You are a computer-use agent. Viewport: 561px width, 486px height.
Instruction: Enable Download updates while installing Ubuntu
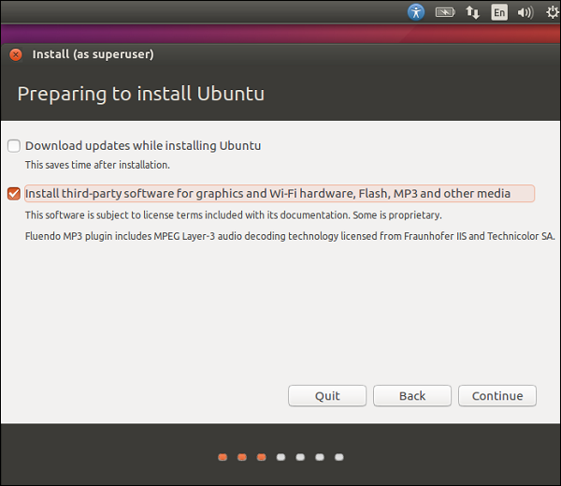click(x=14, y=146)
